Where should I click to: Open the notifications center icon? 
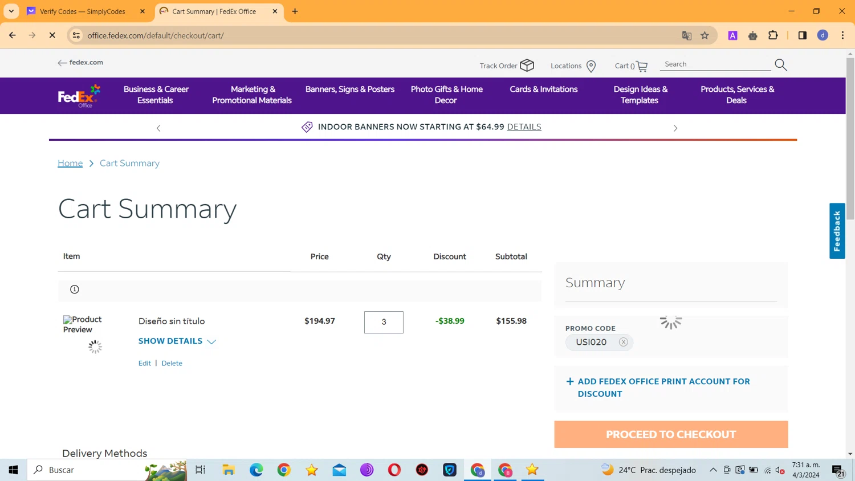[x=838, y=470]
